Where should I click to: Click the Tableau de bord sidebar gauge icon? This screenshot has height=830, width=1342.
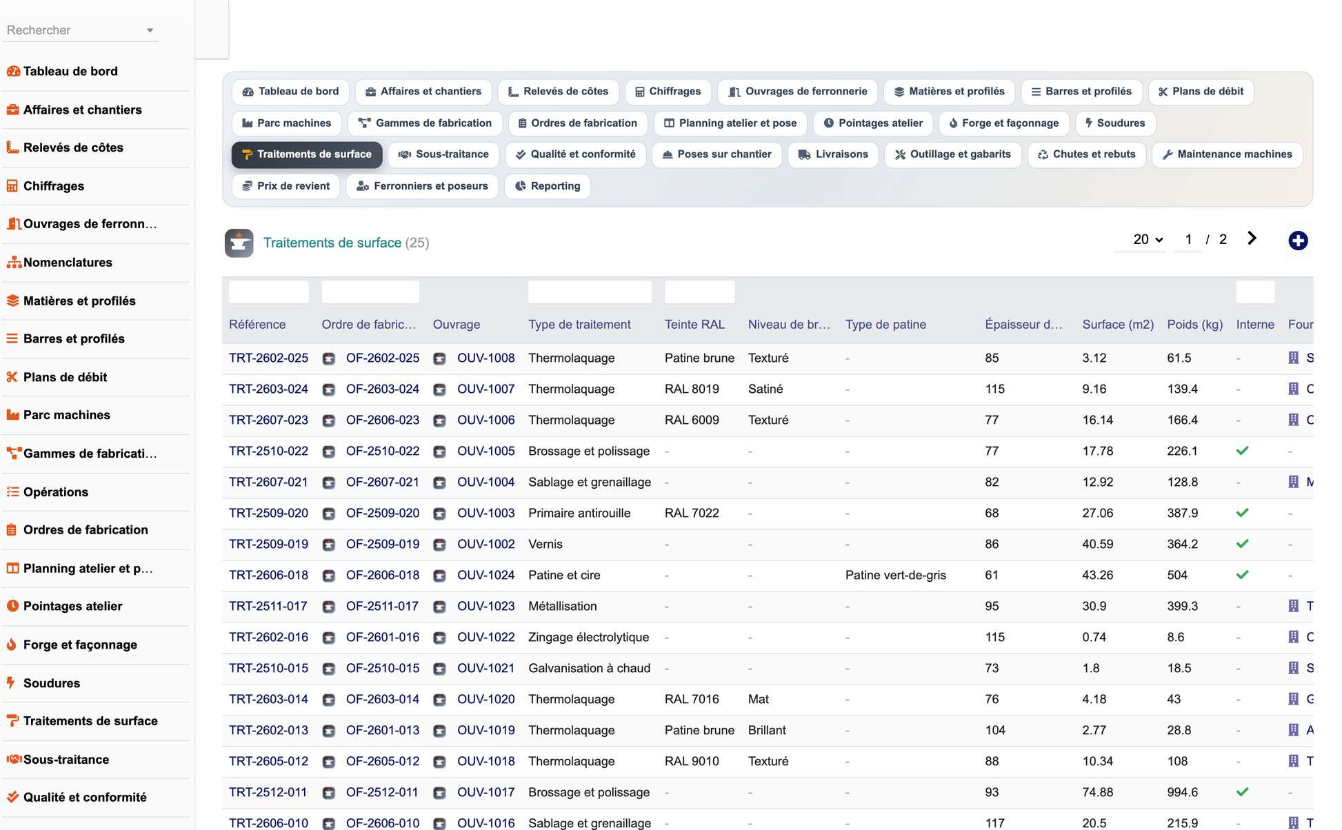(13, 71)
